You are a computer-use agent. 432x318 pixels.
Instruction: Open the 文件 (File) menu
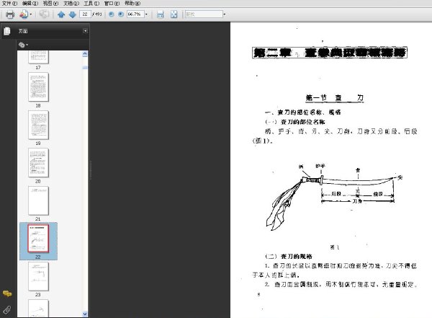[9, 4]
